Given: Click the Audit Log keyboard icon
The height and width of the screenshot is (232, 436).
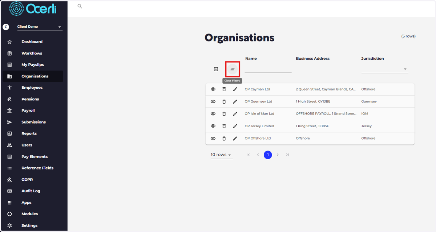Looking at the screenshot, I should [9, 191].
